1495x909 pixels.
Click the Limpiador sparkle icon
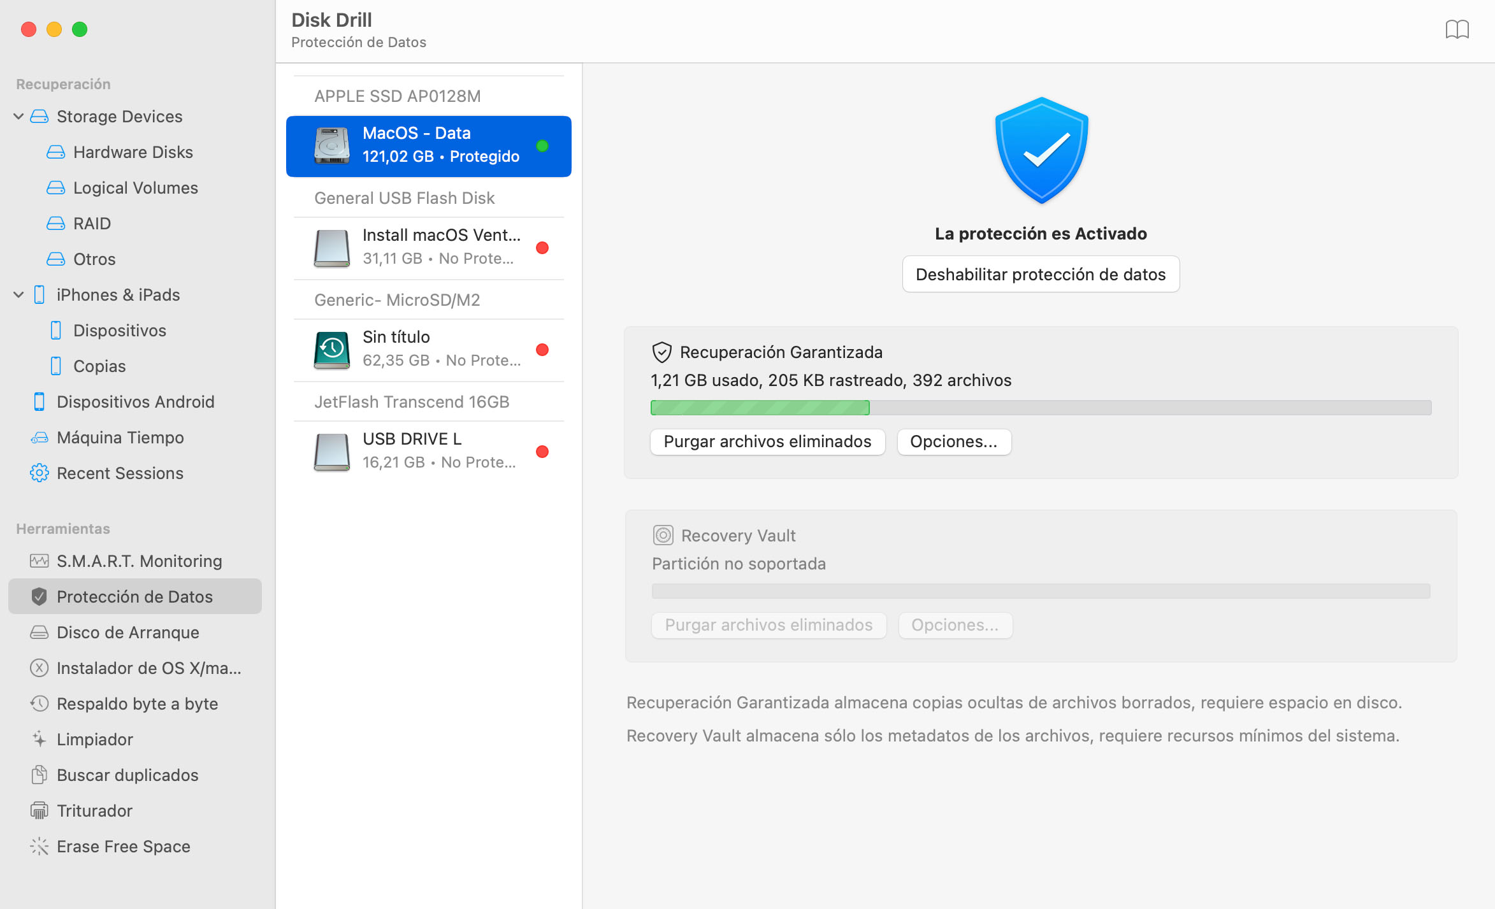point(40,740)
